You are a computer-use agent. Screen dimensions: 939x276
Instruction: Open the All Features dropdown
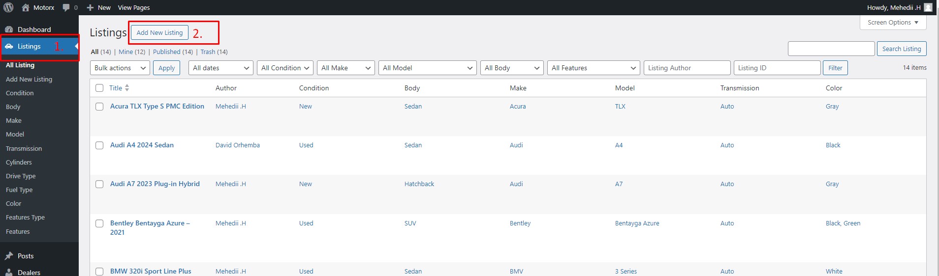594,68
